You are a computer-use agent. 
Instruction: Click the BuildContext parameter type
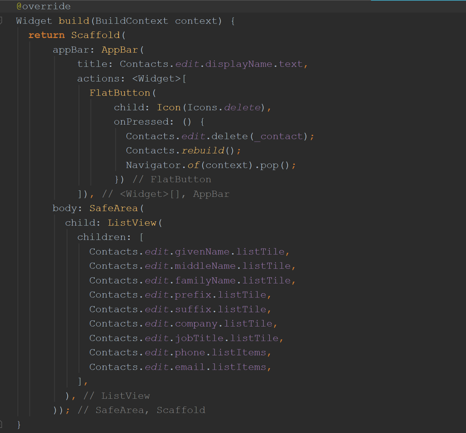pyautogui.click(x=132, y=21)
